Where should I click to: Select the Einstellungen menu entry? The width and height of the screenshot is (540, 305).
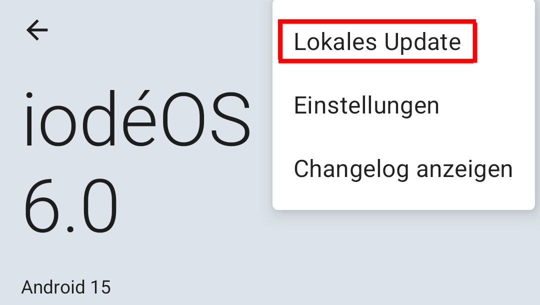click(x=366, y=105)
